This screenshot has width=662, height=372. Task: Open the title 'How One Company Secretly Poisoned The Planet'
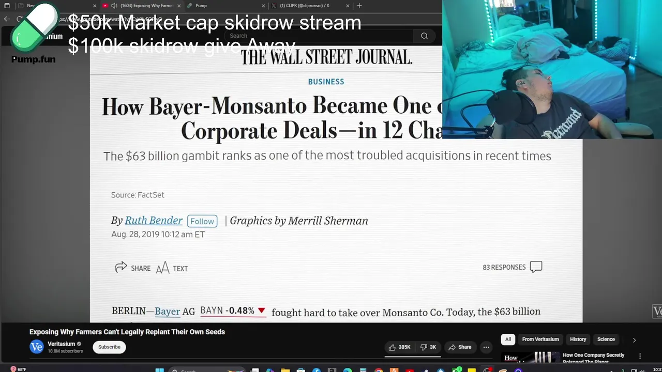(x=593, y=358)
